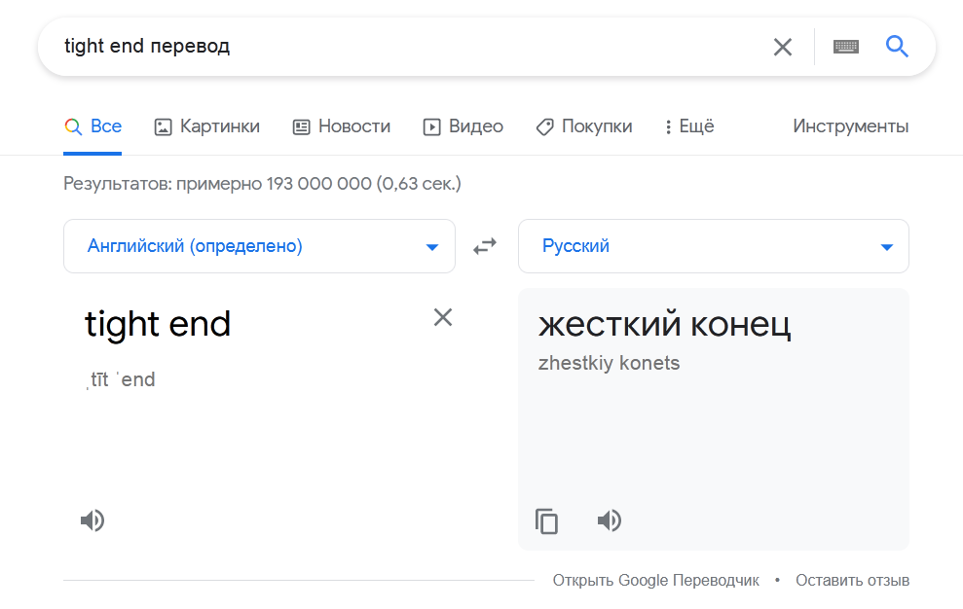Open the source language dropdown "Английский (определено)"

258,246
